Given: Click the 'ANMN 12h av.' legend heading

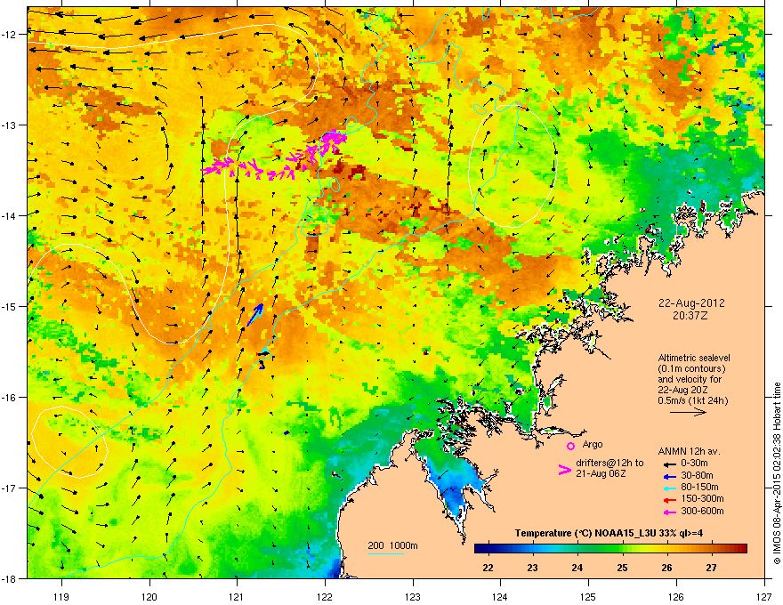Looking at the screenshot, I should pyautogui.click(x=689, y=451).
